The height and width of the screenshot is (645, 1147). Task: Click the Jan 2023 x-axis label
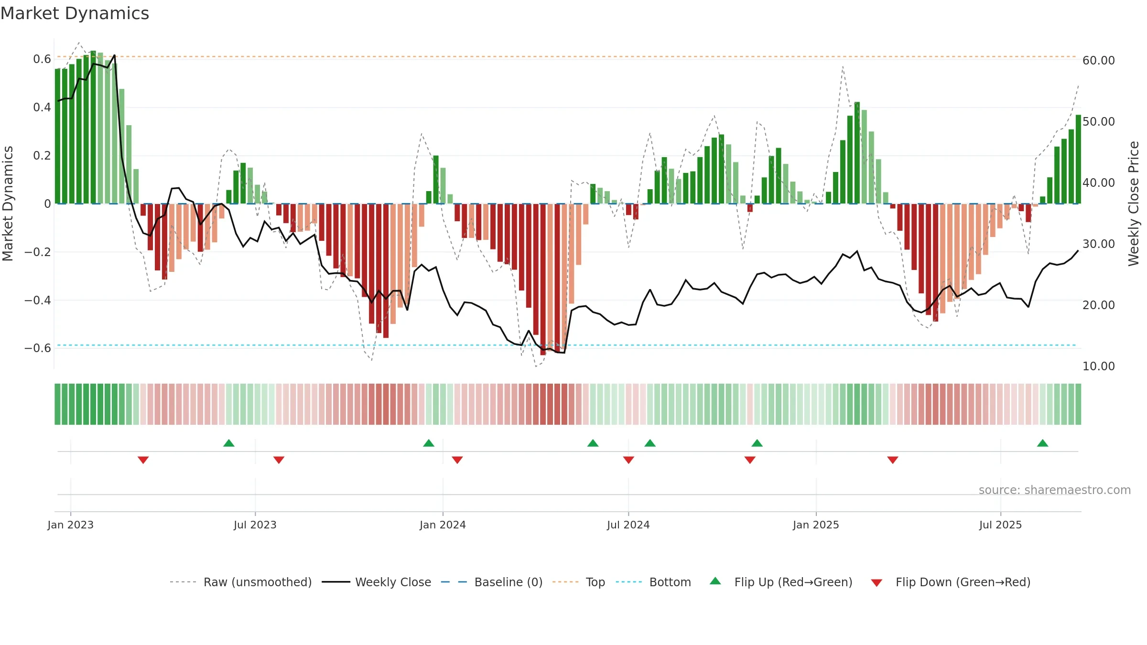click(71, 525)
